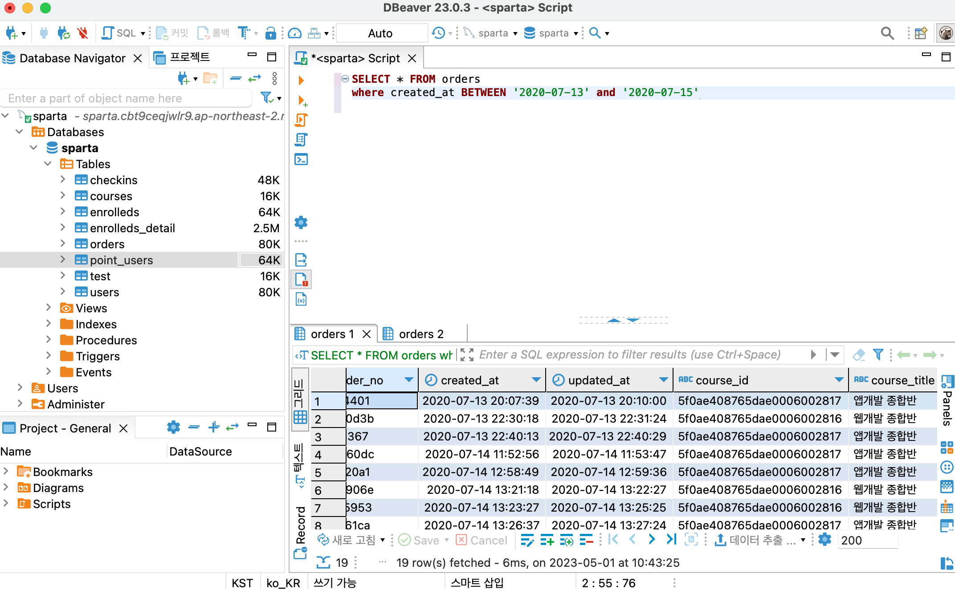Click the Save button in results
Screen dimensions: 955x589
point(419,540)
